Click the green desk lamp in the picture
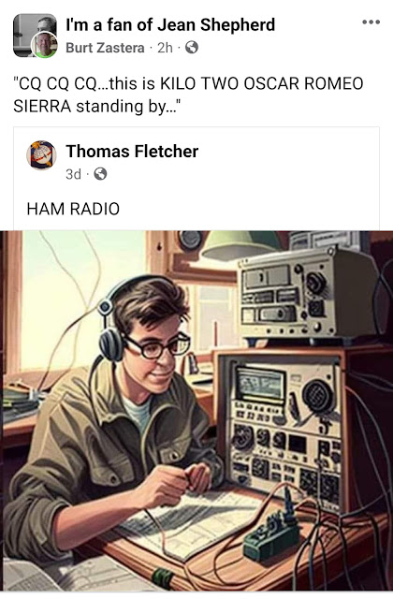 [x=241, y=244]
